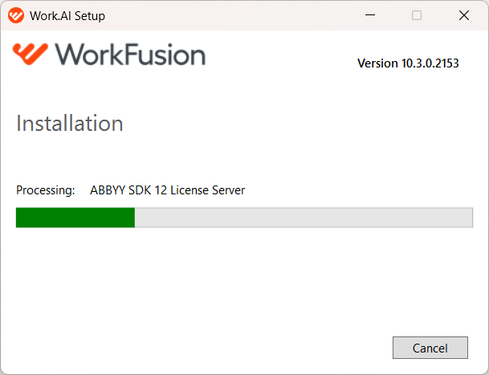Minimize the Work.AI Setup window
The image size is (489, 375).
[x=370, y=15]
